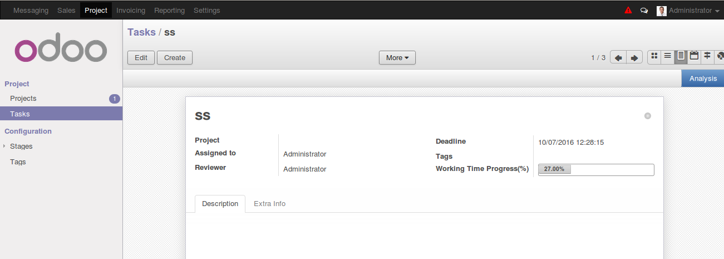Open the Administrator user menu

(689, 10)
